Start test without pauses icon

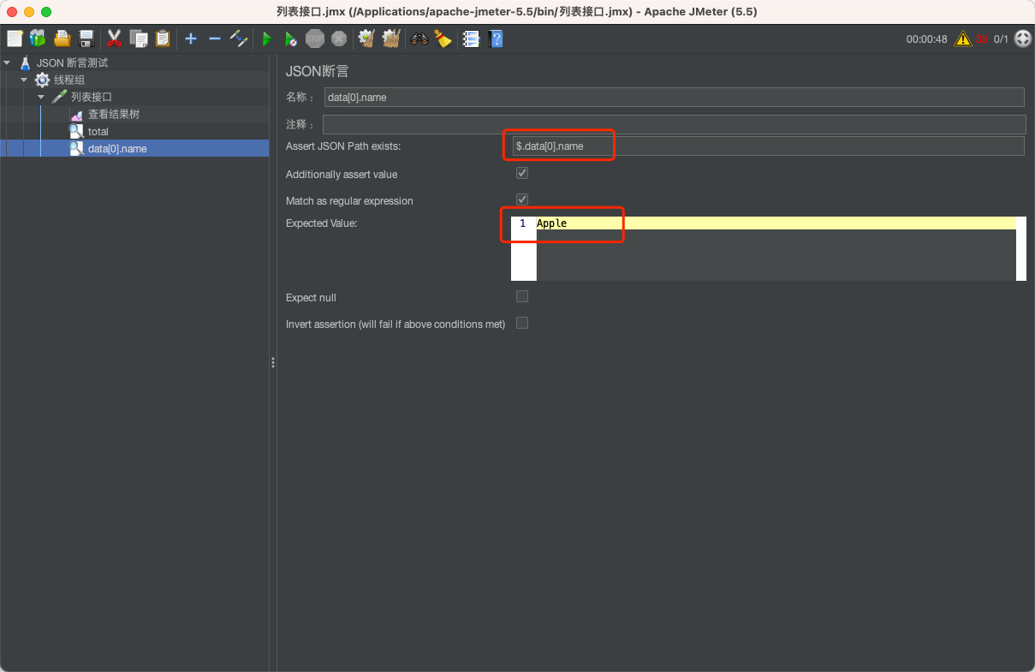tap(291, 39)
